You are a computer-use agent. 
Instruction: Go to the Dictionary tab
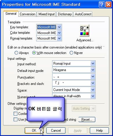[65, 14]
